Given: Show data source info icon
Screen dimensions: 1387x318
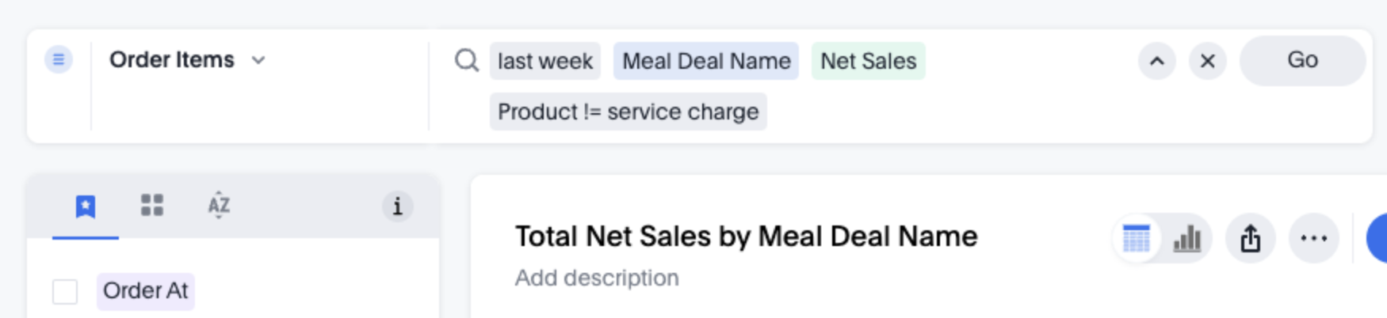Looking at the screenshot, I should [397, 206].
